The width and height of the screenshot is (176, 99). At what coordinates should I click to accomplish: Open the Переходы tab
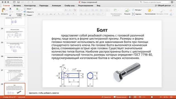click(44, 5)
